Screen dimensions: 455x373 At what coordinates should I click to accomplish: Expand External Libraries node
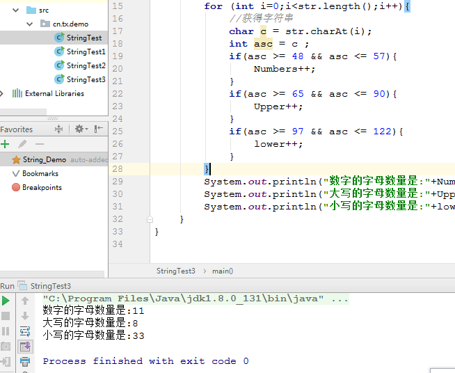(x=1, y=93)
